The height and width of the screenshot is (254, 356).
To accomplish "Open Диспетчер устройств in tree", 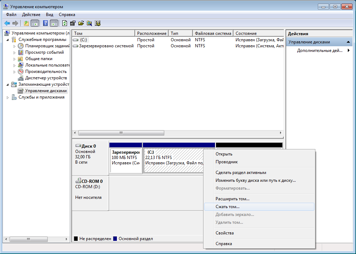I will [46, 78].
